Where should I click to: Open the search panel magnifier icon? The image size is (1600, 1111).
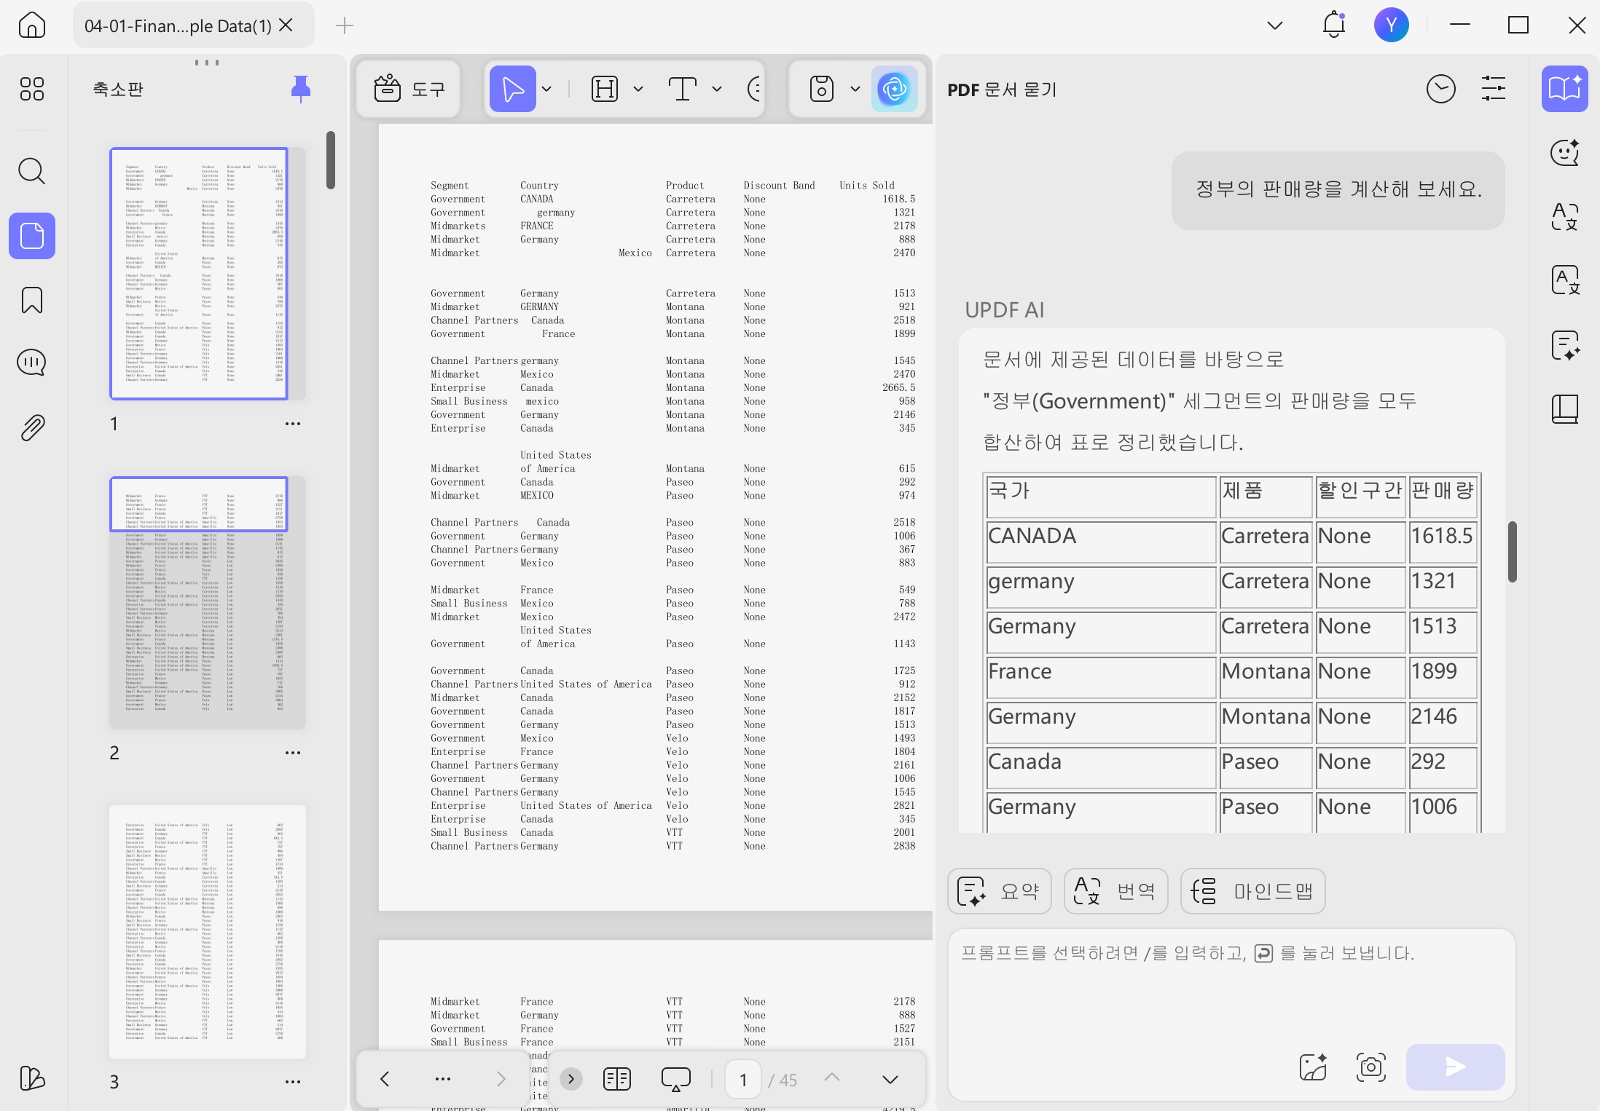tap(31, 171)
